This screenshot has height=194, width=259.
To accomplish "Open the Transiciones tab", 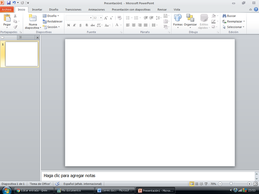I will (73, 10).
